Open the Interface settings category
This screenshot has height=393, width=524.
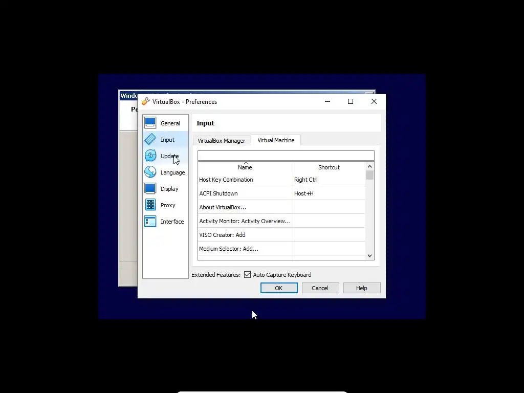tap(165, 221)
